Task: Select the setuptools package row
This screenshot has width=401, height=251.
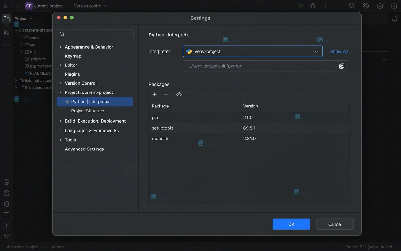Action: [249, 128]
